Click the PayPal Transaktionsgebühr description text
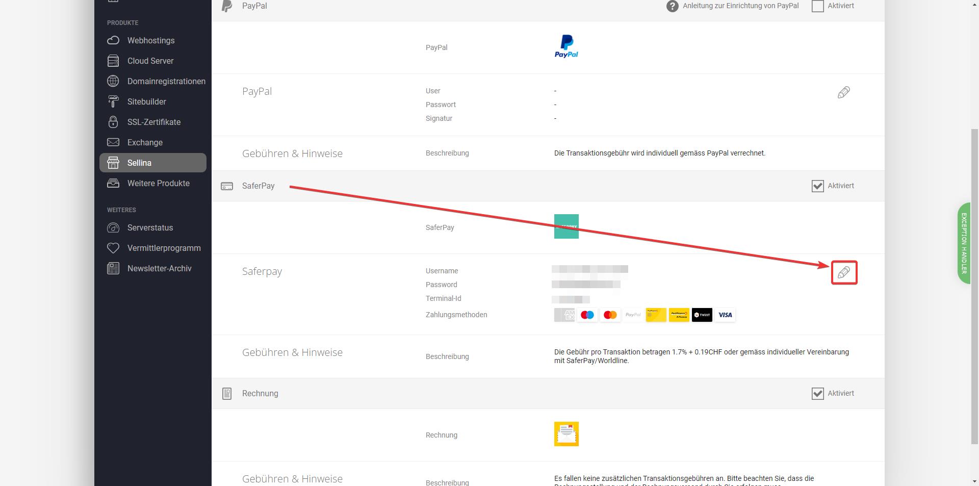The height and width of the screenshot is (486, 979). [x=660, y=153]
